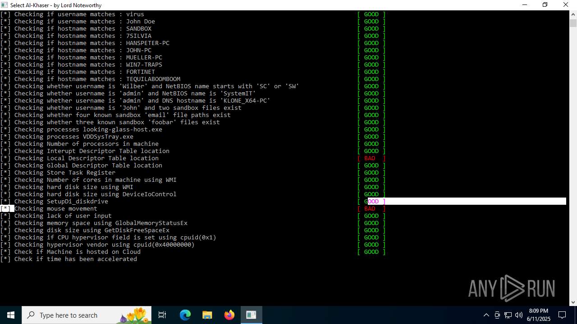This screenshot has height=324, width=577.
Task: Click the scrollbar up arrow
Action: click(x=573, y=14)
